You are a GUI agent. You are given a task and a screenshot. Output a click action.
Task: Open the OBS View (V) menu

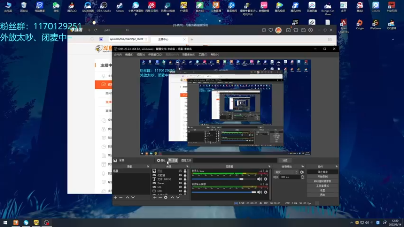[141, 55]
